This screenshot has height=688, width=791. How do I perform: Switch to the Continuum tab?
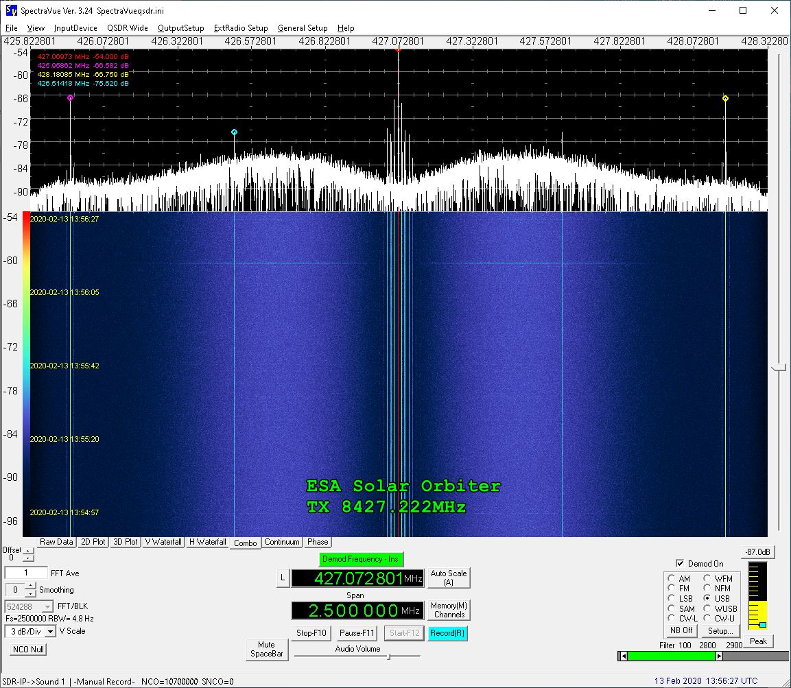pos(282,542)
